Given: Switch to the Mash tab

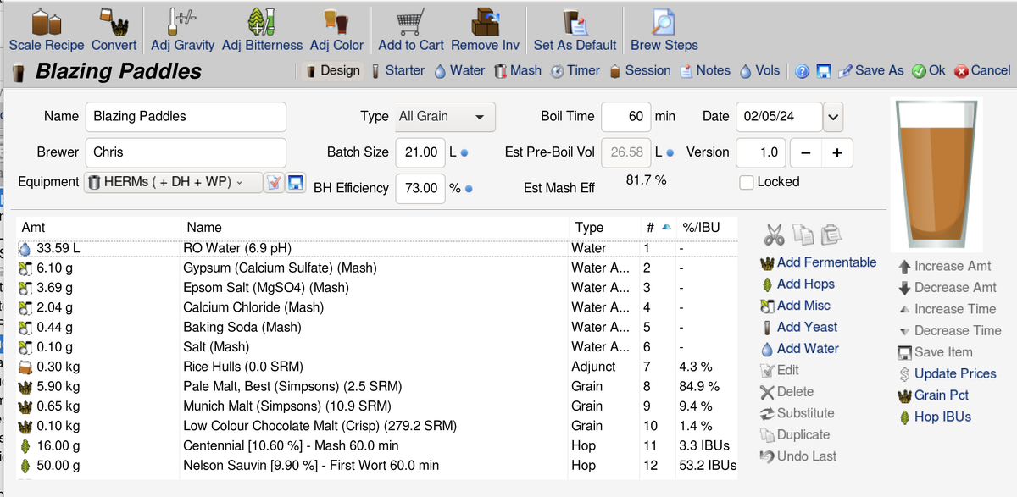Looking at the screenshot, I should (517, 71).
